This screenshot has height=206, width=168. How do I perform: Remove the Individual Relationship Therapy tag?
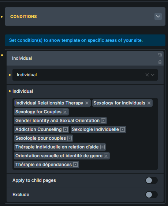click(x=87, y=103)
